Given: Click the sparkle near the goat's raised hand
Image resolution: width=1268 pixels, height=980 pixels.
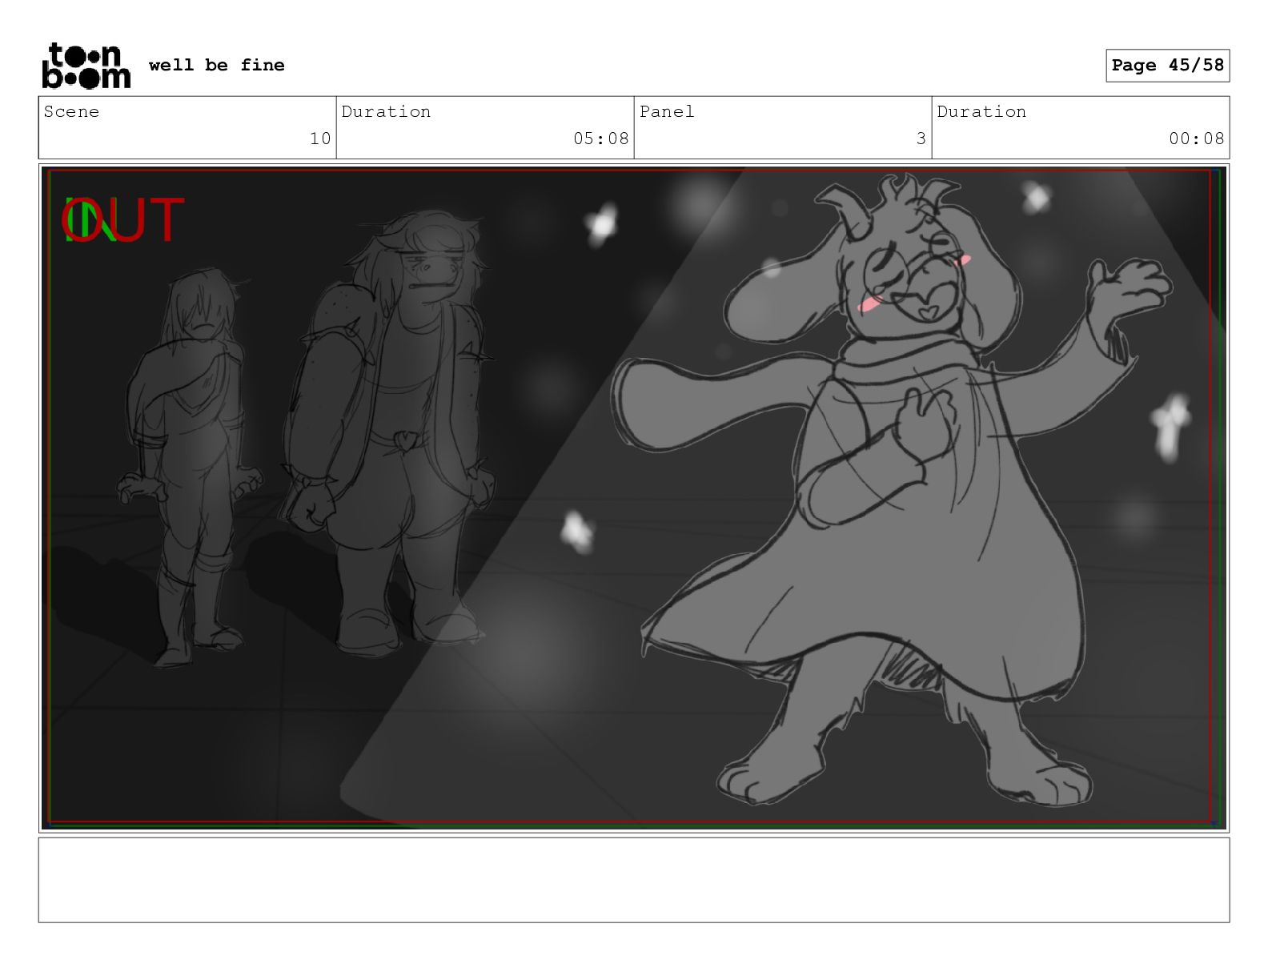Looking at the screenshot, I should click(1170, 426).
